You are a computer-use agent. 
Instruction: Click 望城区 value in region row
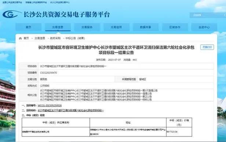click(x=143, y=79)
